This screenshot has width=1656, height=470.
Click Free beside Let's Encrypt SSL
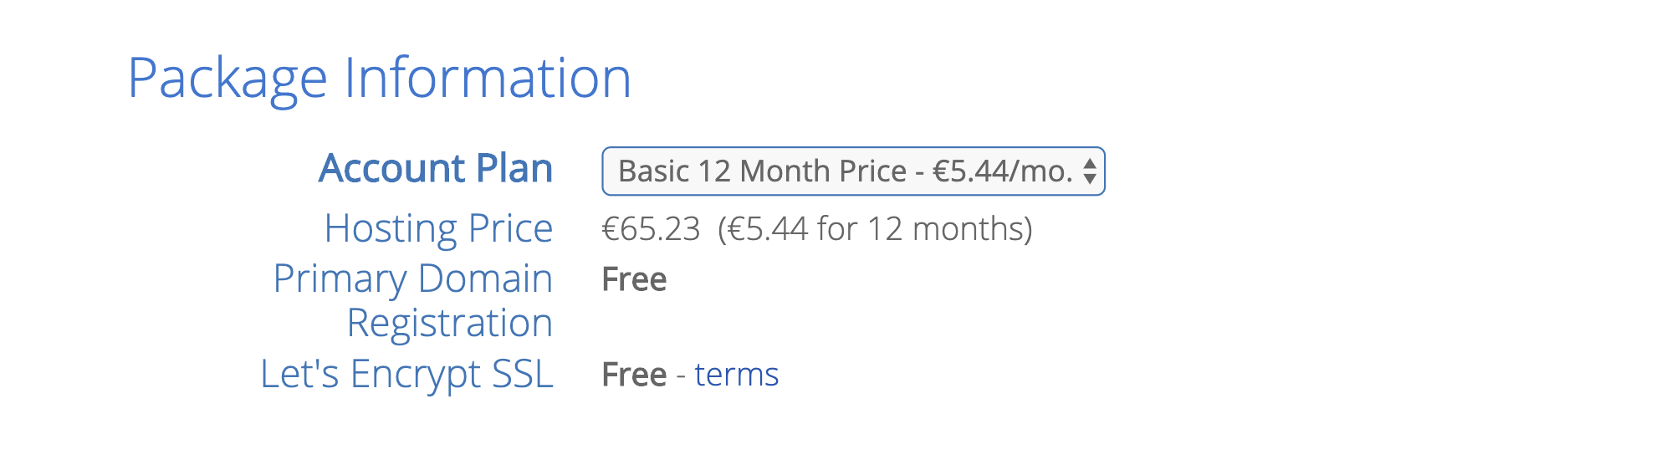[634, 375]
